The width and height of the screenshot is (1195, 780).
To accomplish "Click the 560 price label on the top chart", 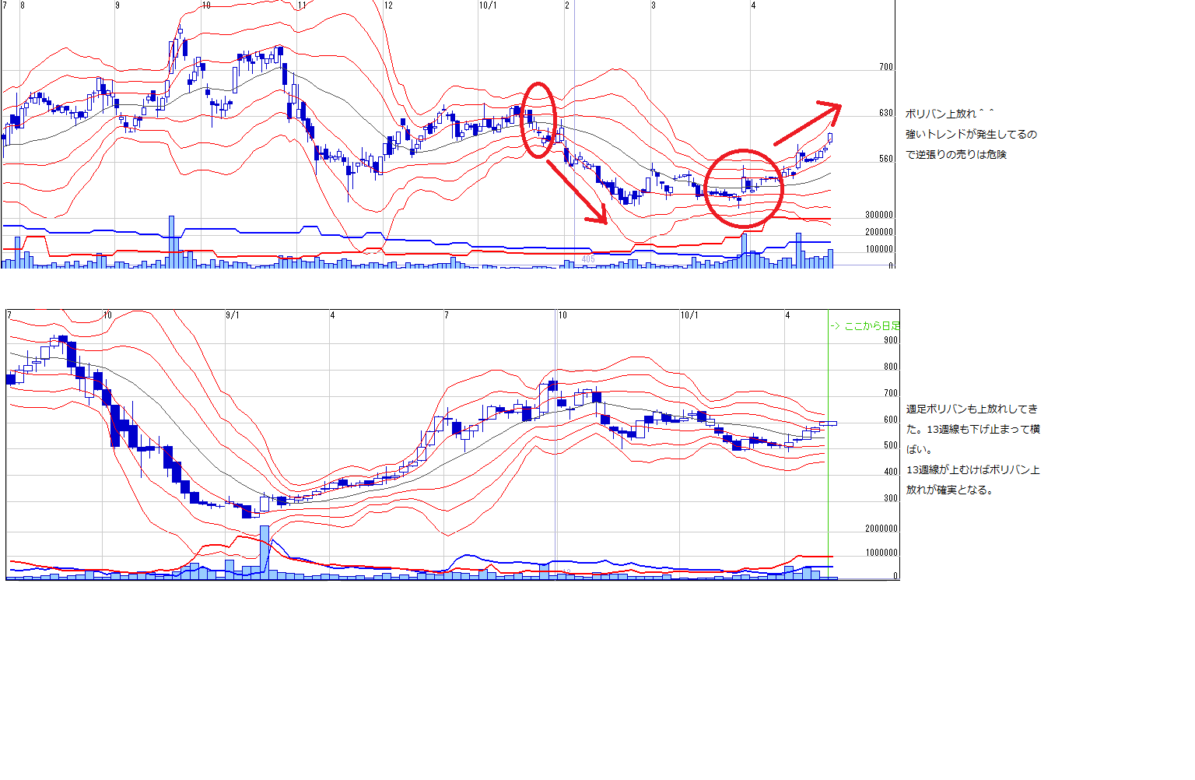I will [885, 159].
